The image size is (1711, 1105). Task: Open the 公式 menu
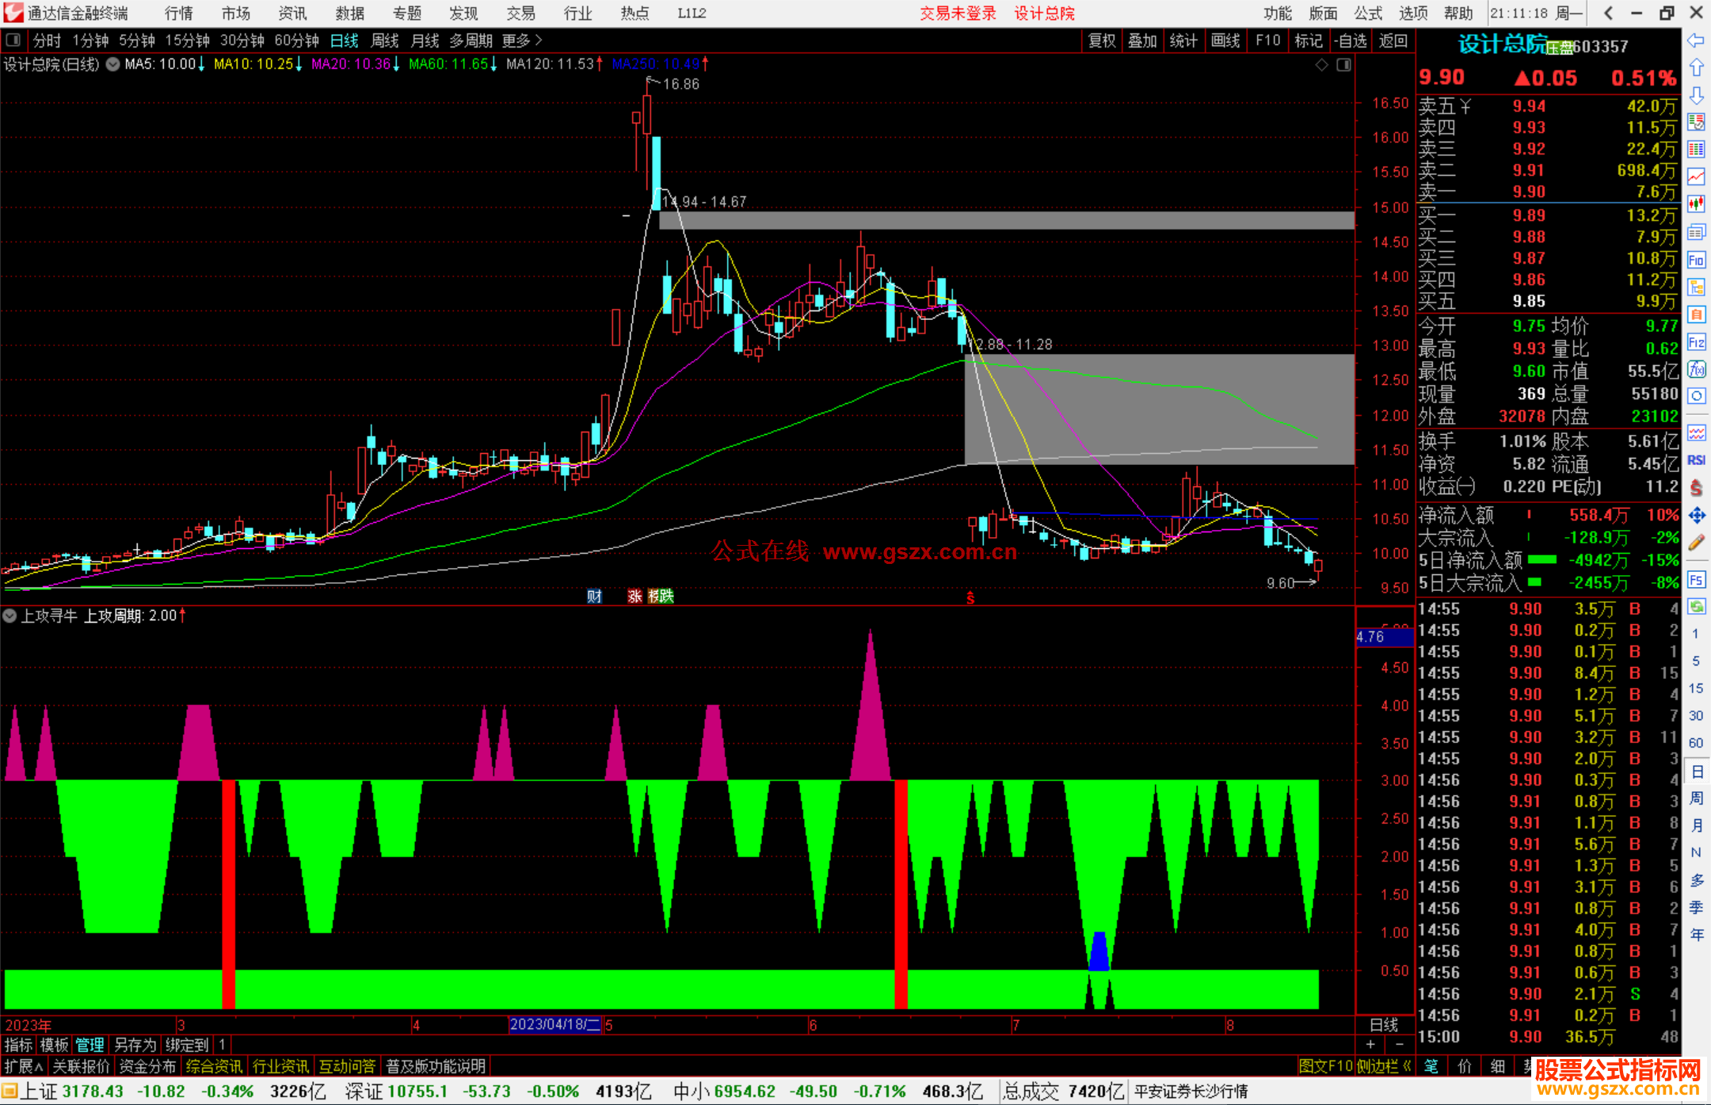[1367, 13]
